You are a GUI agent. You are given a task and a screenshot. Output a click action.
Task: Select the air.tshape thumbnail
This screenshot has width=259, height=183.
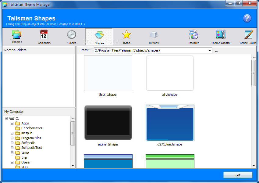pyautogui.click(x=170, y=73)
